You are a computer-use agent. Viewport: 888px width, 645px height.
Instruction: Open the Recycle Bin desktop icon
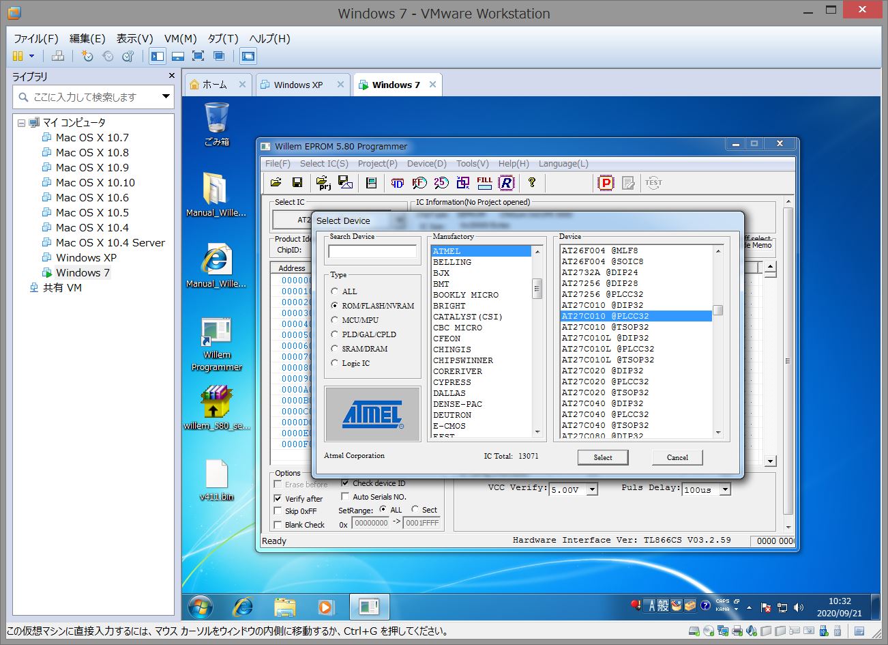pyautogui.click(x=216, y=124)
